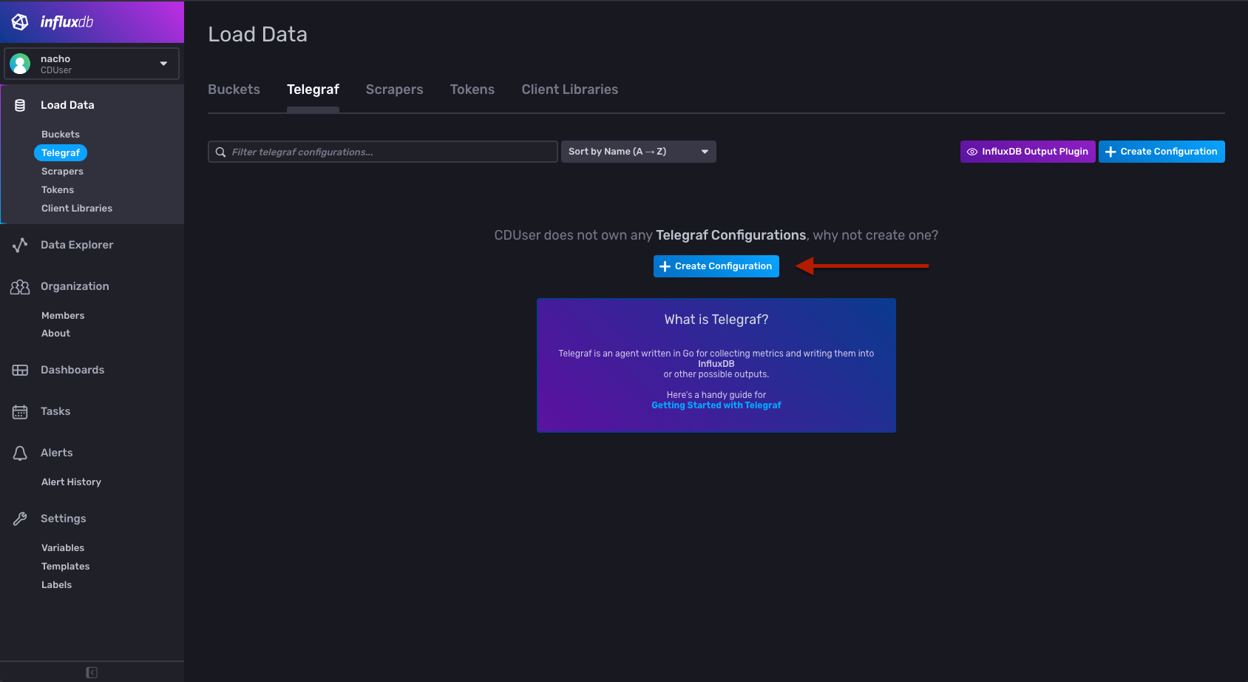Select Buckets in the sidebar

61,135
